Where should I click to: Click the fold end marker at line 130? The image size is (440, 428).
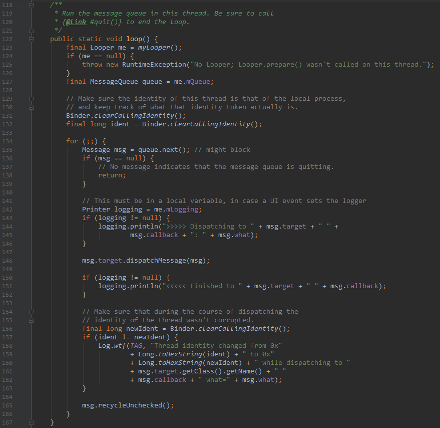[32, 107]
